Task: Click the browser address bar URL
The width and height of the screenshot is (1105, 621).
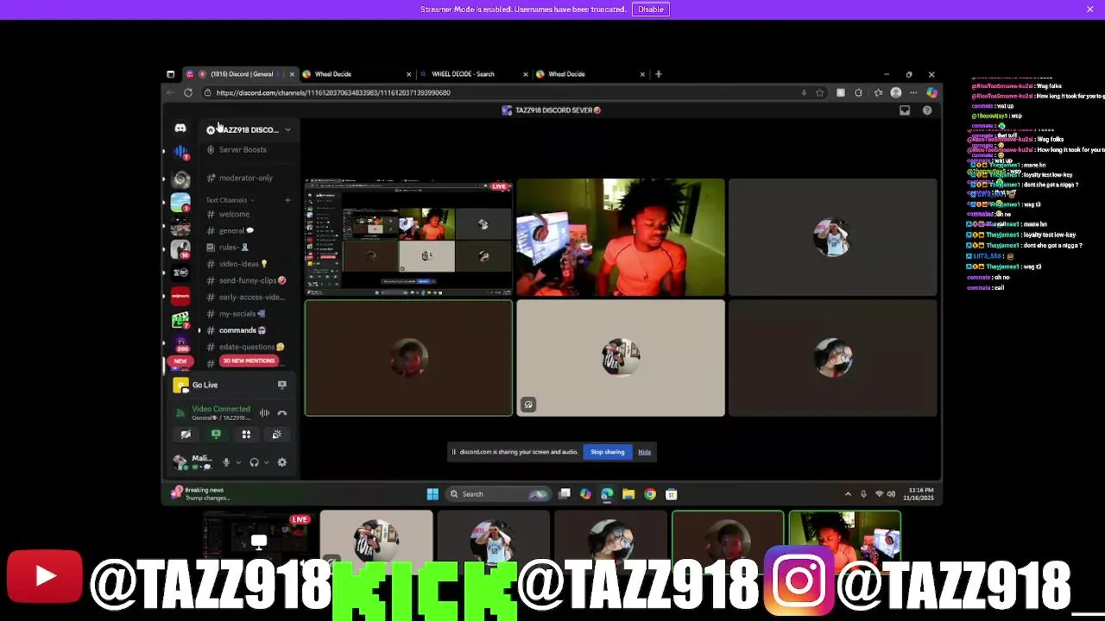Action: coord(333,92)
